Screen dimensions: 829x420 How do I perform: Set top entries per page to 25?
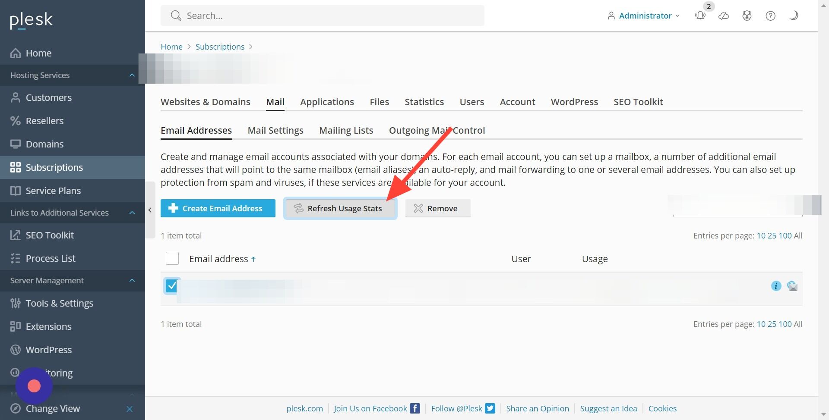click(x=772, y=235)
